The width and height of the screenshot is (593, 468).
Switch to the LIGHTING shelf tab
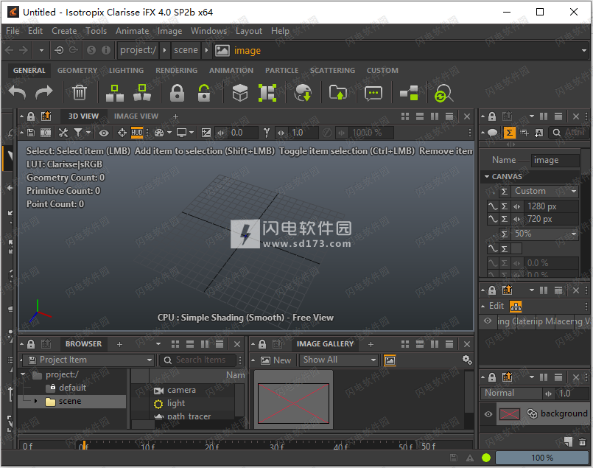(x=126, y=70)
